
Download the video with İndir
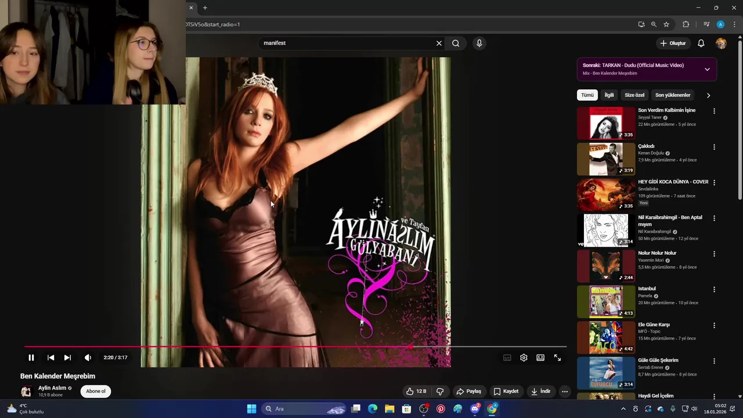point(540,391)
